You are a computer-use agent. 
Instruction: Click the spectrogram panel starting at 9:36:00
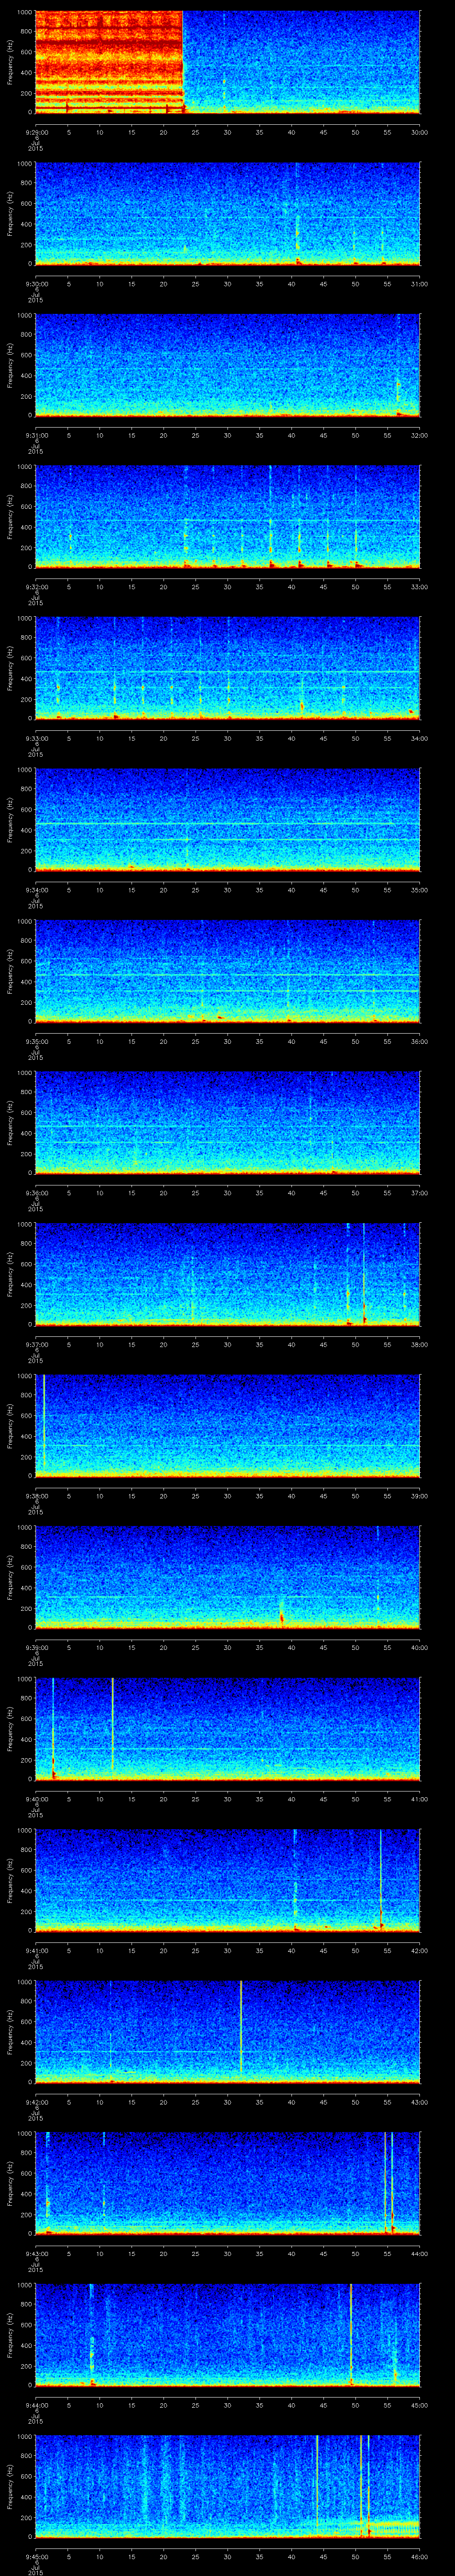(227, 1122)
